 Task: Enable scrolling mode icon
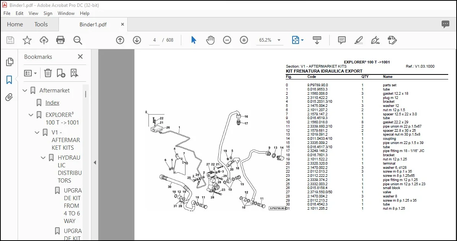coord(317,40)
